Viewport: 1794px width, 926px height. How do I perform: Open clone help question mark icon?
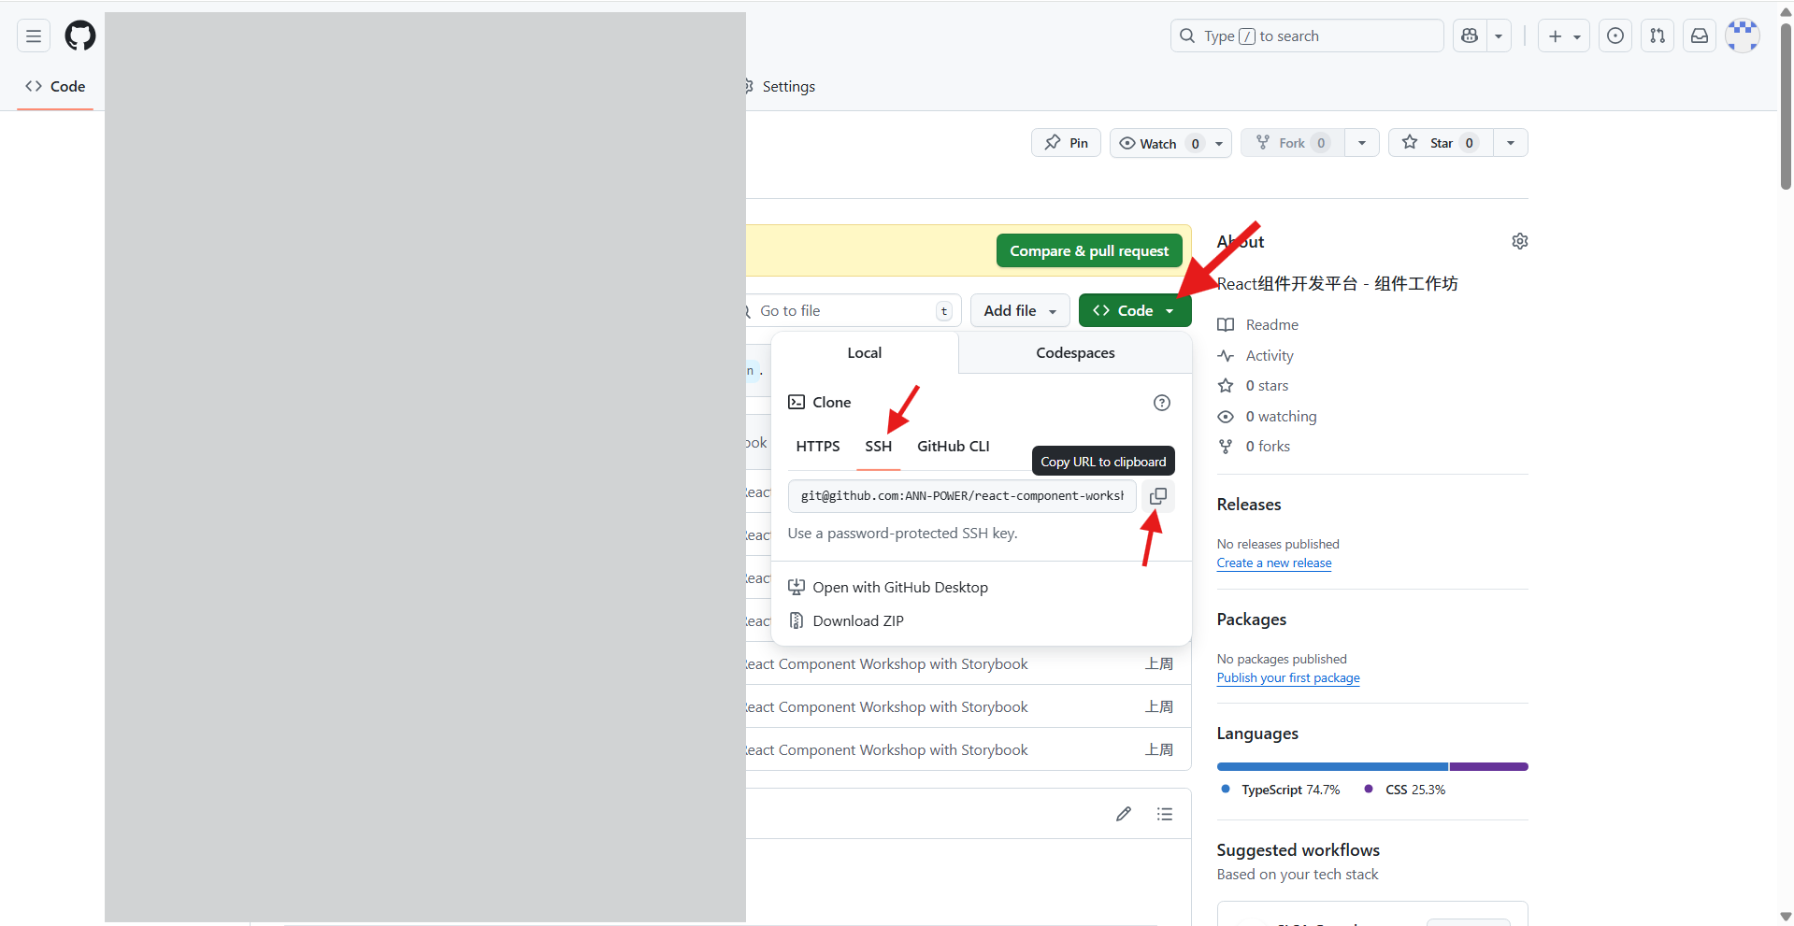(x=1162, y=403)
